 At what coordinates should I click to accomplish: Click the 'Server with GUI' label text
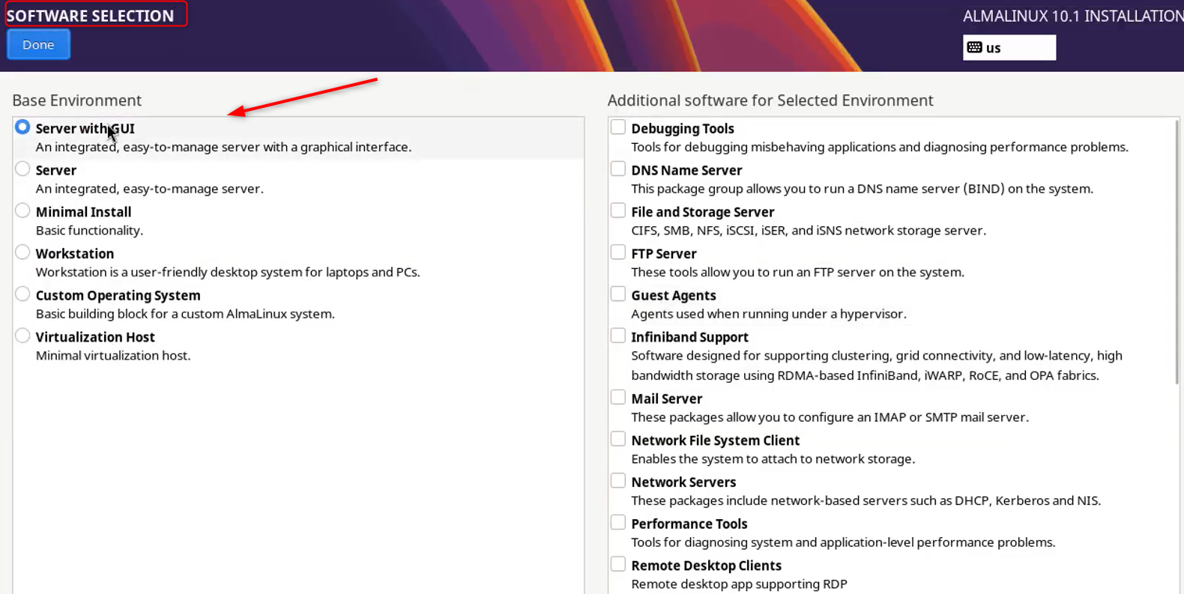[x=85, y=129]
